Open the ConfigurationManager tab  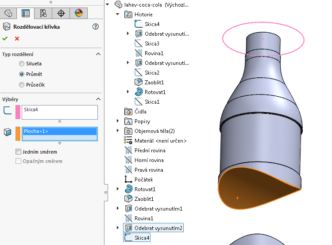tap(43, 13)
